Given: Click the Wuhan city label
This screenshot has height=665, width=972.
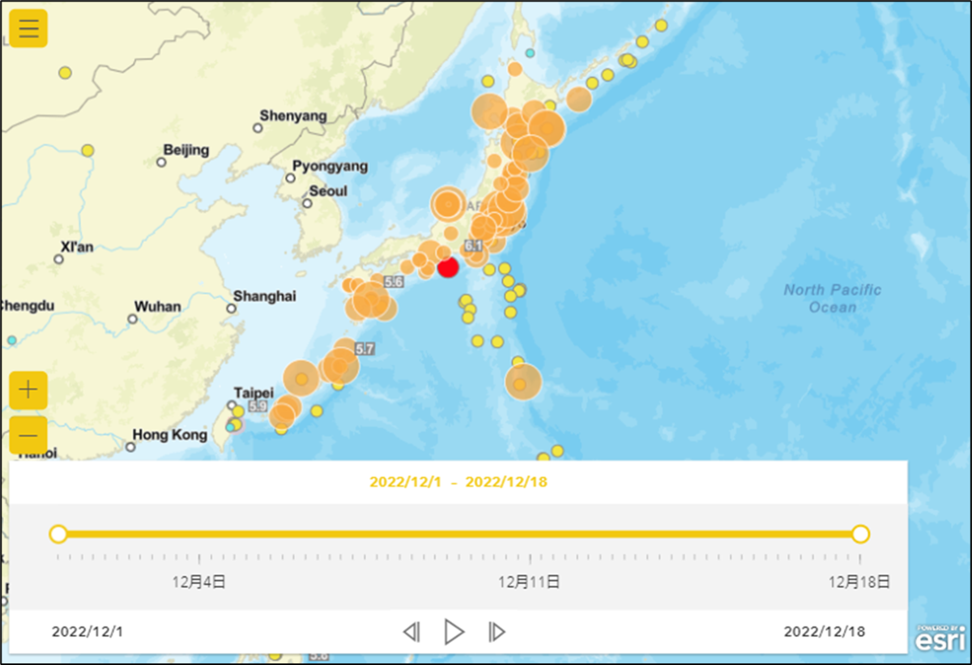Looking at the screenshot, I should pos(158,306).
